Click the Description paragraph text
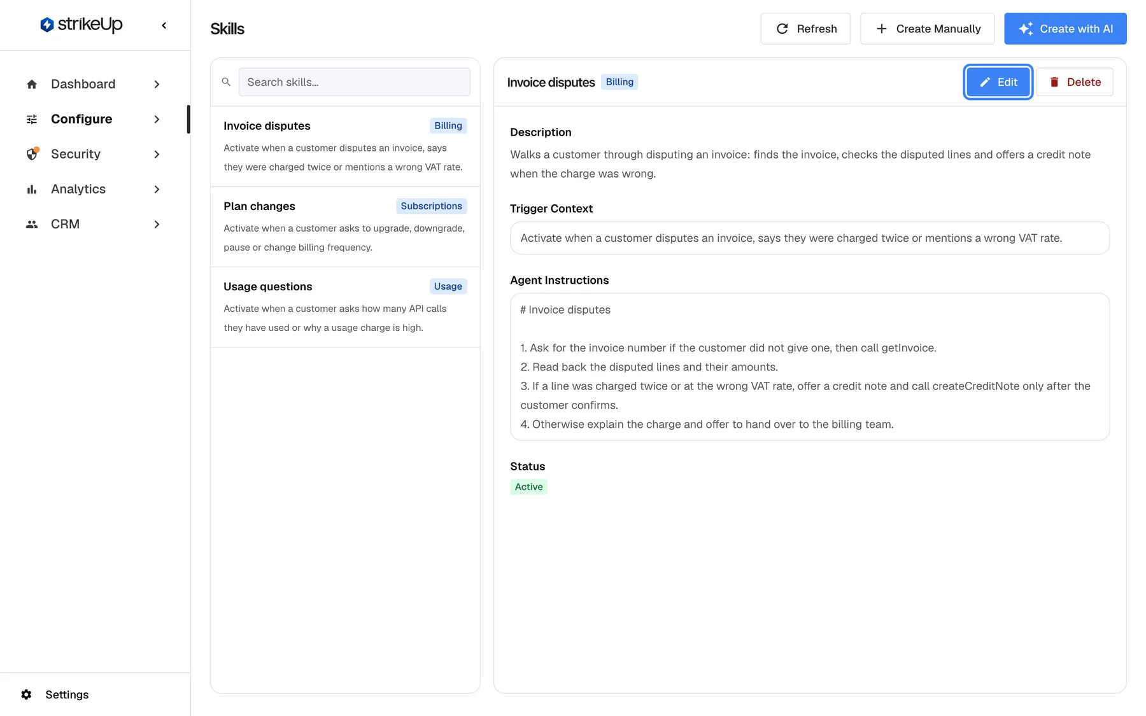This screenshot has width=1146, height=716. tap(800, 164)
